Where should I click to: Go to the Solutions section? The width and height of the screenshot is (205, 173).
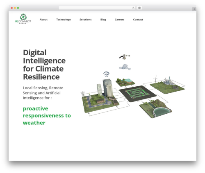(86, 20)
